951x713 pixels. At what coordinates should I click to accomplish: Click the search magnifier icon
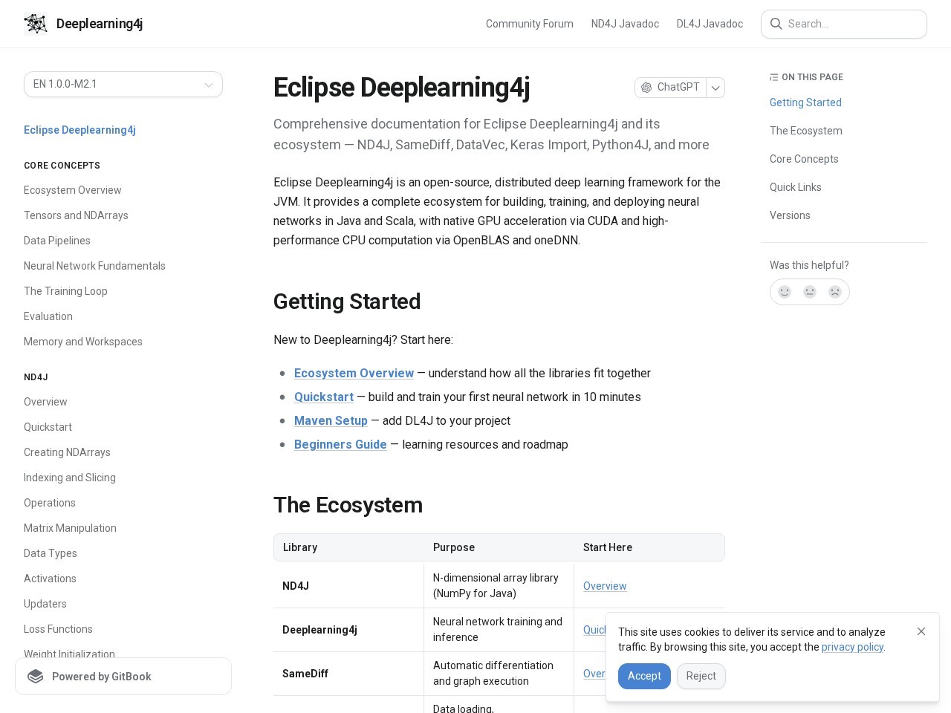[776, 24]
